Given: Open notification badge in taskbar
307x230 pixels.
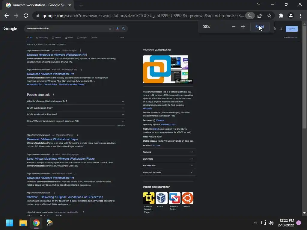Looking at the screenshot, I should pyautogui.click(x=299, y=223).
